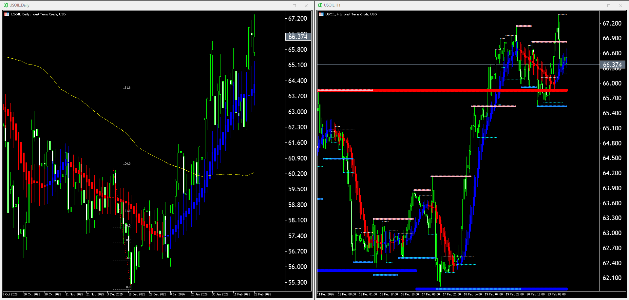Click the USOIL,H1 window title icon
Image resolution: width=629 pixels, height=300 pixels.
point(320,5)
